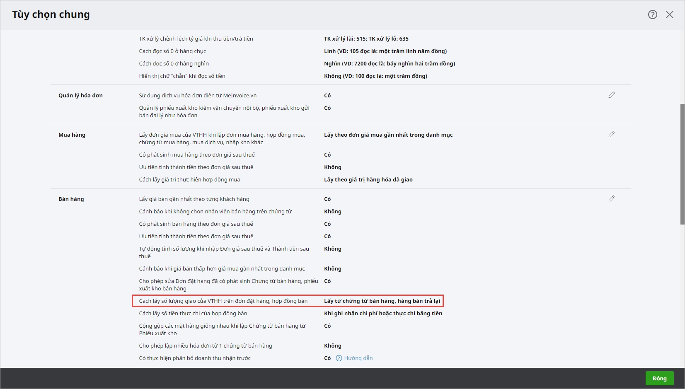The image size is (685, 389).
Task: Click question mark icon beside Hướng dẫn
Action: click(339, 358)
